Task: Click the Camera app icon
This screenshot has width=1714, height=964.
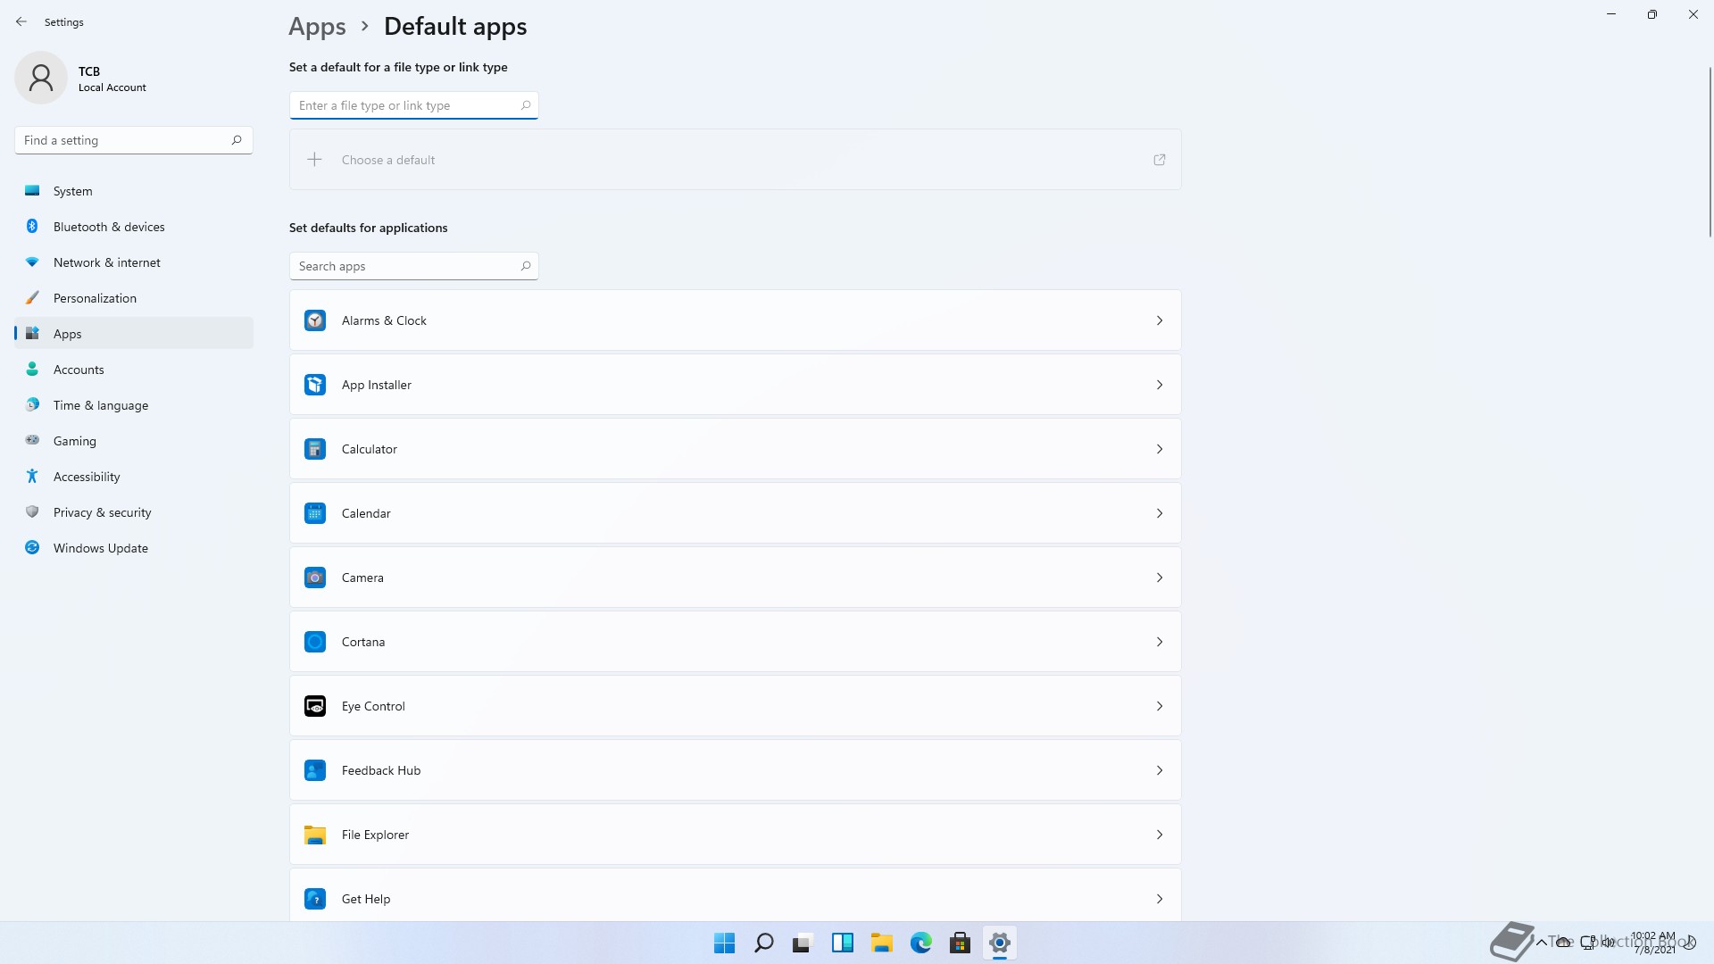Action: [x=315, y=578]
